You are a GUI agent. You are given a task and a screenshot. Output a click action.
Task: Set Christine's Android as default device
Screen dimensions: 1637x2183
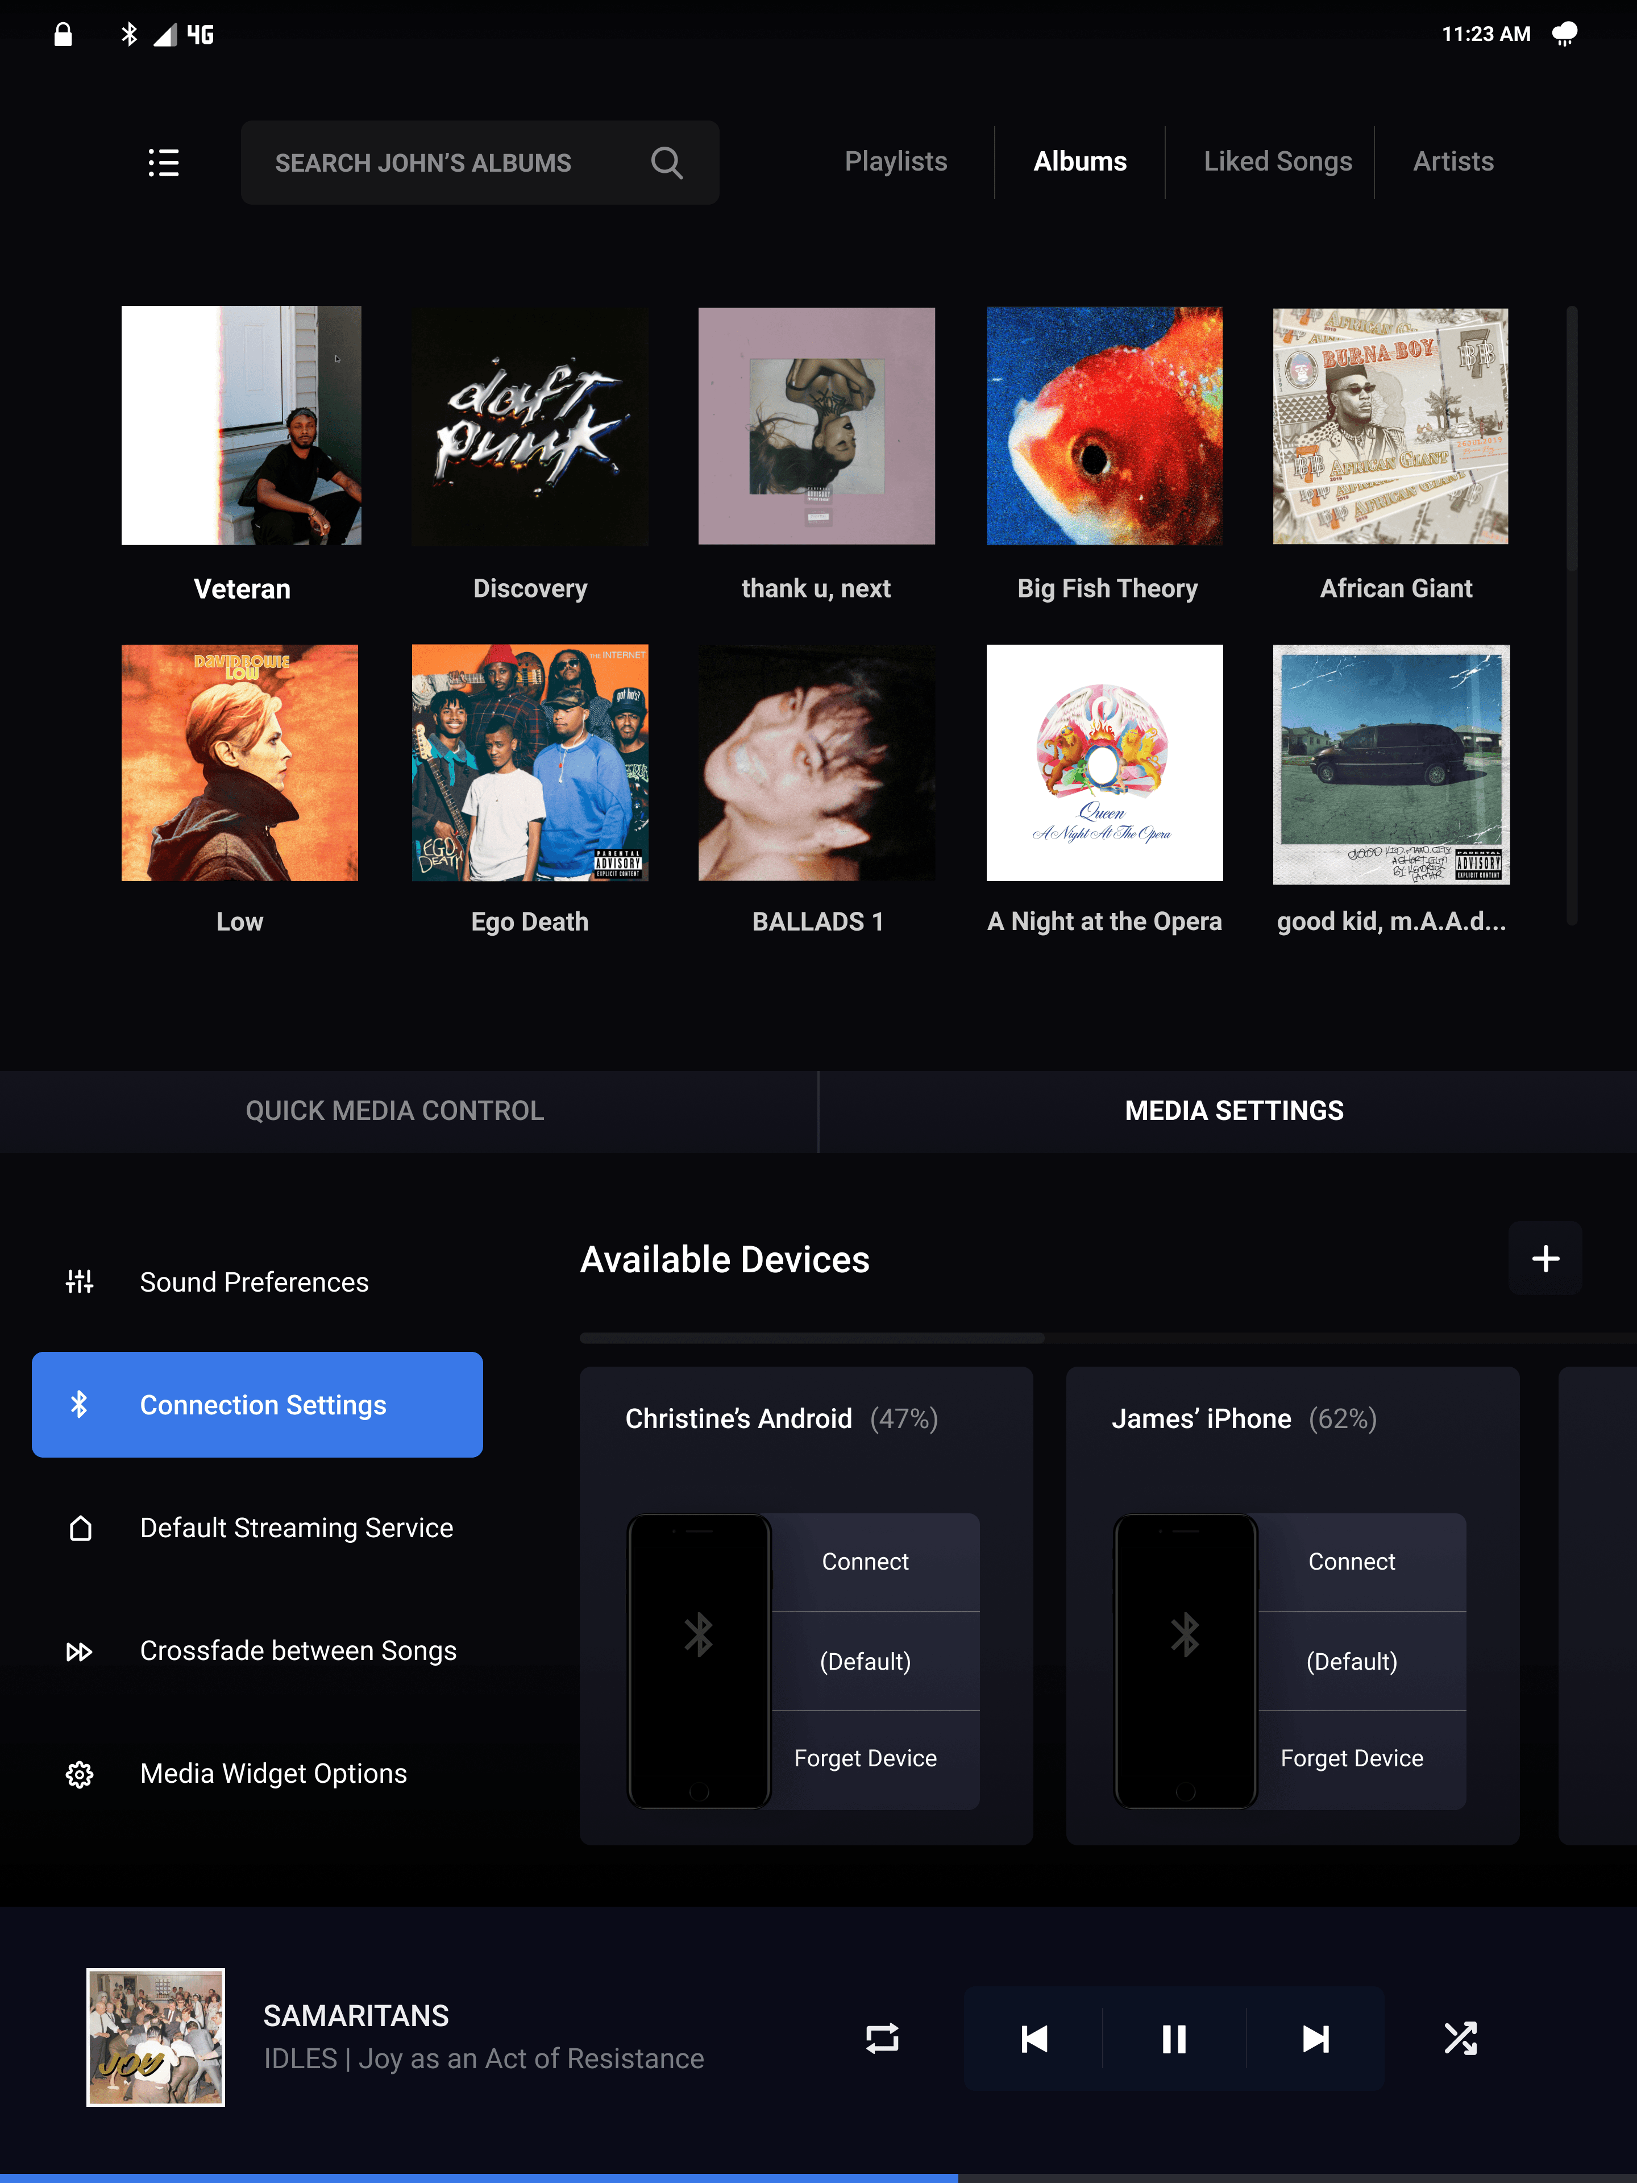tap(874, 1662)
